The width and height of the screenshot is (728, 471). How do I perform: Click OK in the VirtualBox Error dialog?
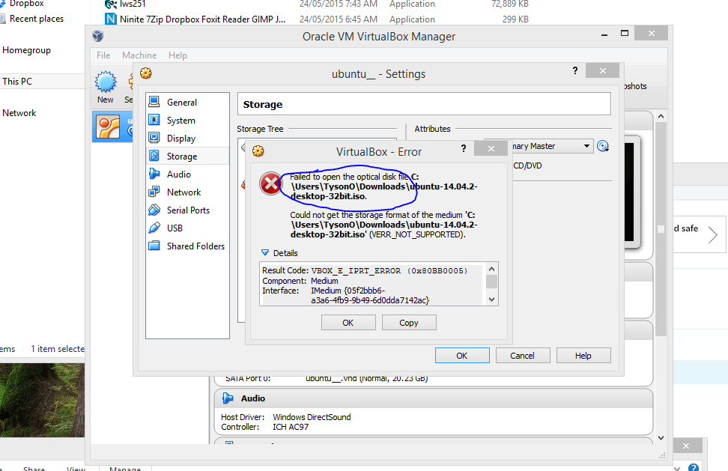[348, 323]
